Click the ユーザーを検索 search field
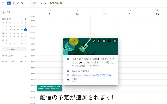This screenshot has width=167, height=104. click(15, 49)
